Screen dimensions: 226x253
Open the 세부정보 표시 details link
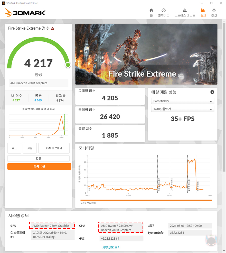point(111,247)
